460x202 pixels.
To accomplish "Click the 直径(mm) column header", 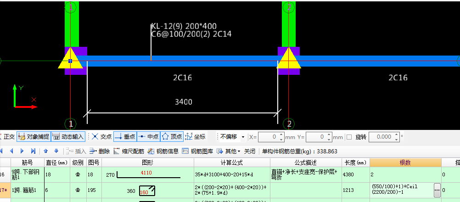I will [56, 163].
